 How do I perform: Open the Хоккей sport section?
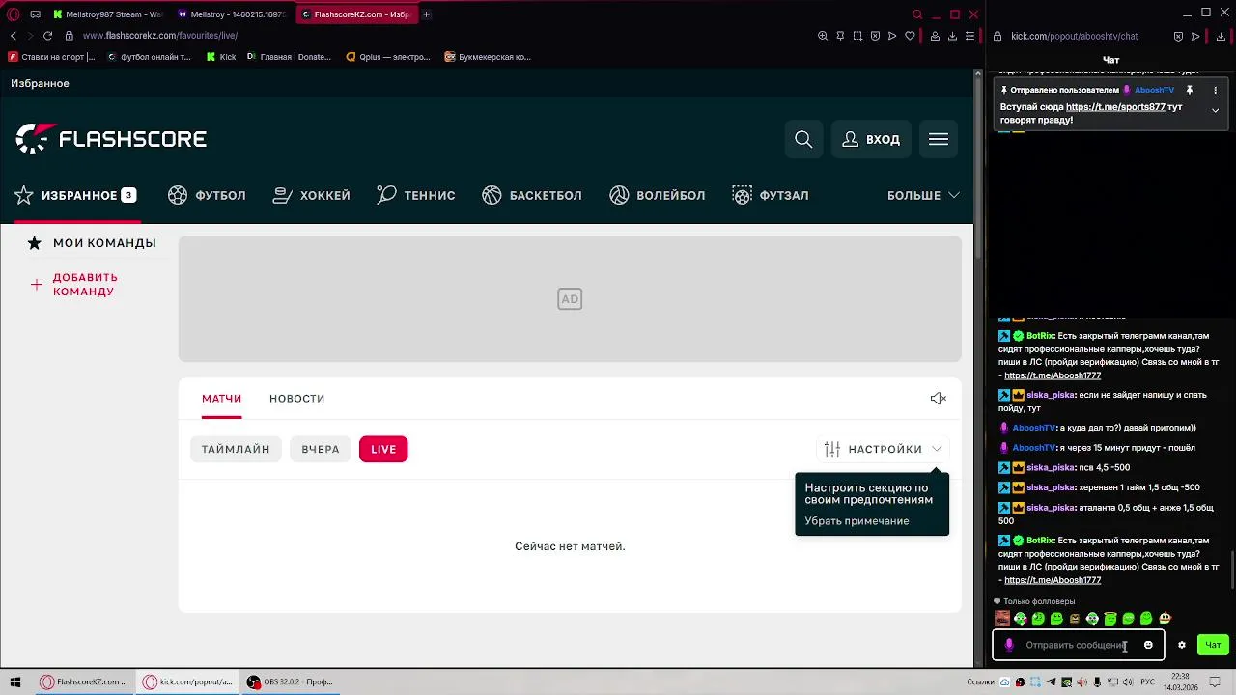[x=311, y=195]
